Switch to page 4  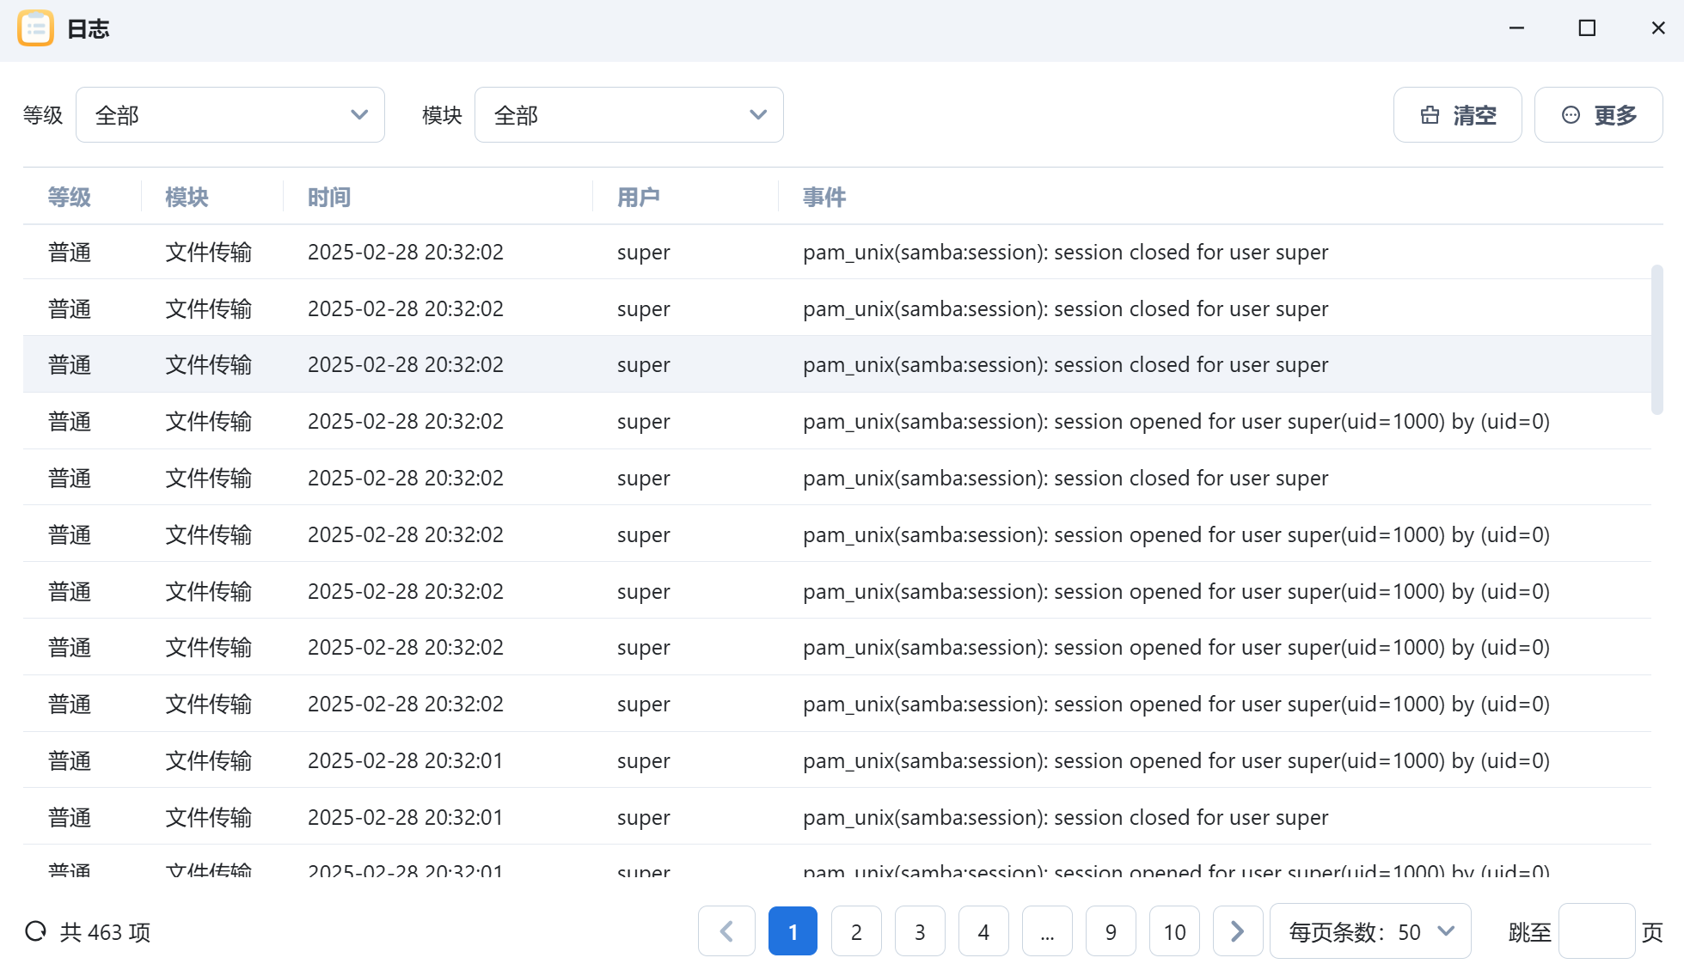point(983,931)
